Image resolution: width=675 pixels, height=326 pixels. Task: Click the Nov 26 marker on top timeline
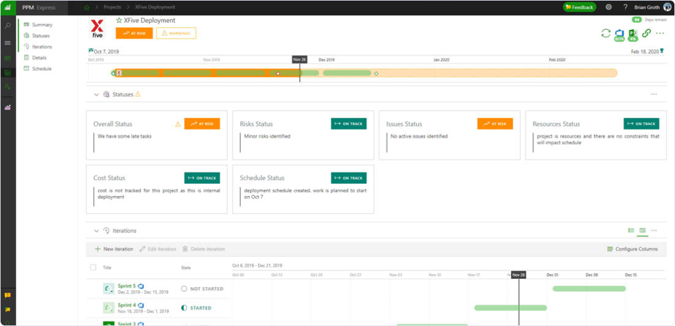[300, 59]
